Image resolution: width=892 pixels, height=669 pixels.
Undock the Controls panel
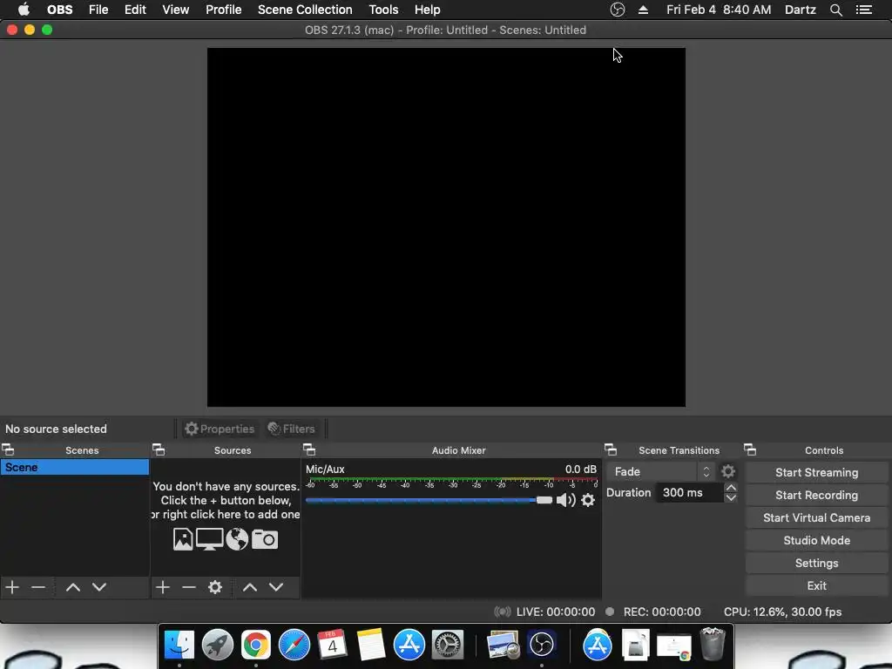tap(750, 450)
